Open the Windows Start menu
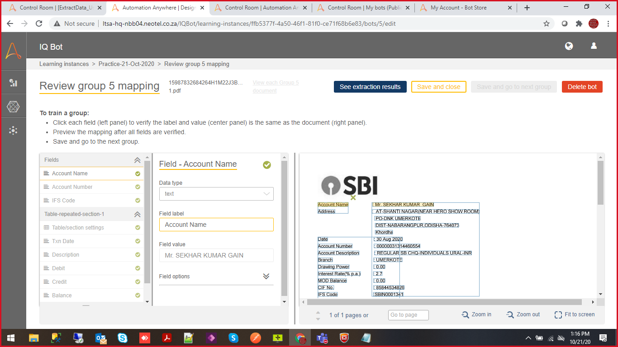 click(10, 338)
